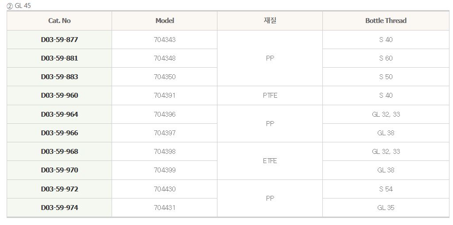Screen dimensions: 453x225
Task: Click the Cat. No column header
Action: (x=59, y=21)
